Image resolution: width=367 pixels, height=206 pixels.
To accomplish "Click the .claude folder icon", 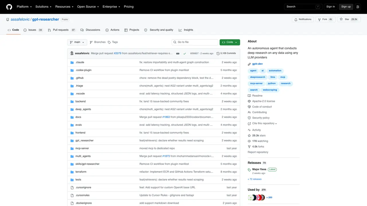I will pyautogui.click(x=72, y=62).
